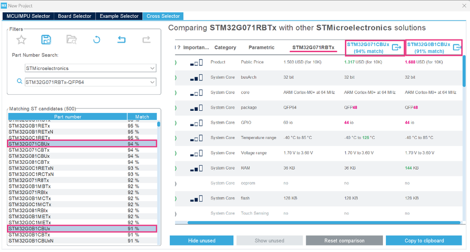Select STM32G081RBIx candidate row
The image size is (470, 252).
82,210
